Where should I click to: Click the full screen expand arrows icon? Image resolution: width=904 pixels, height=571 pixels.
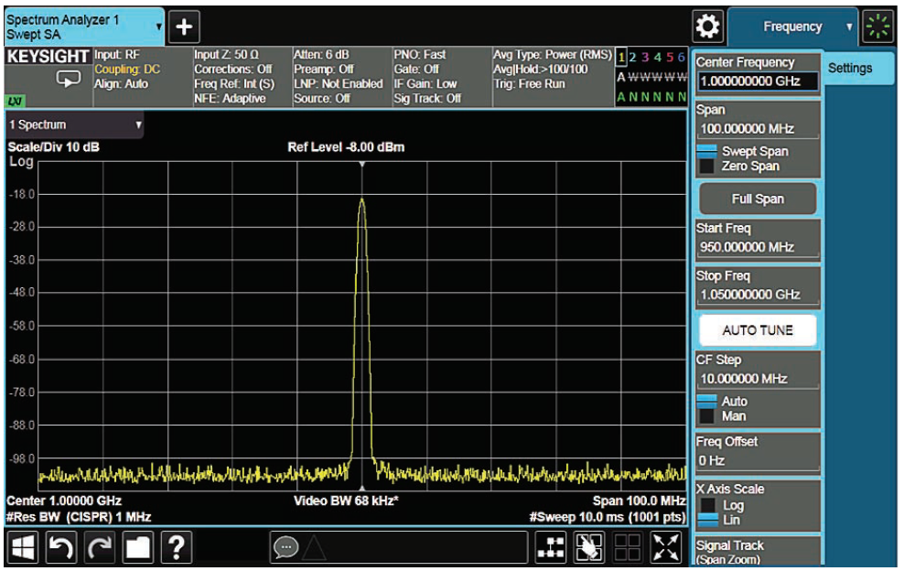point(665,546)
